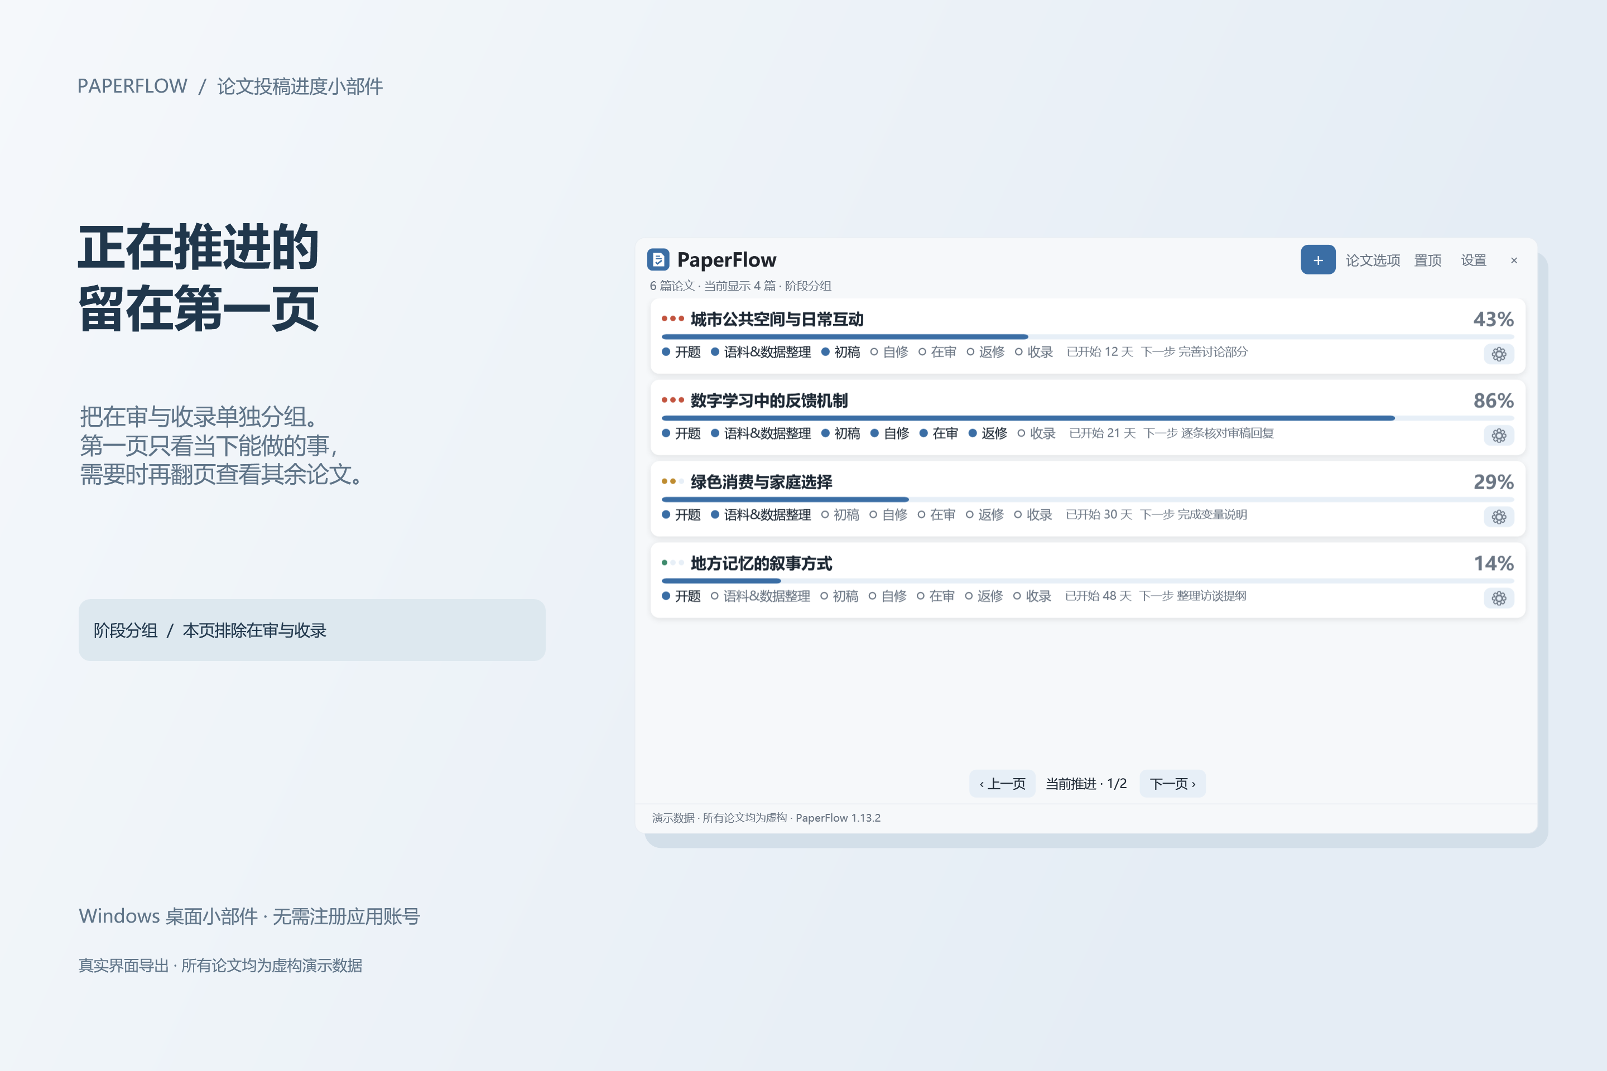Toggle 语料&数据整理 stage in the 29% paper
Screen dimensions: 1607x1071
[761, 514]
